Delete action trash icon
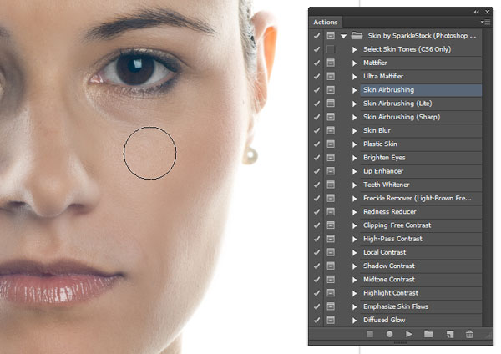This screenshot has width=501, height=354. (469, 334)
